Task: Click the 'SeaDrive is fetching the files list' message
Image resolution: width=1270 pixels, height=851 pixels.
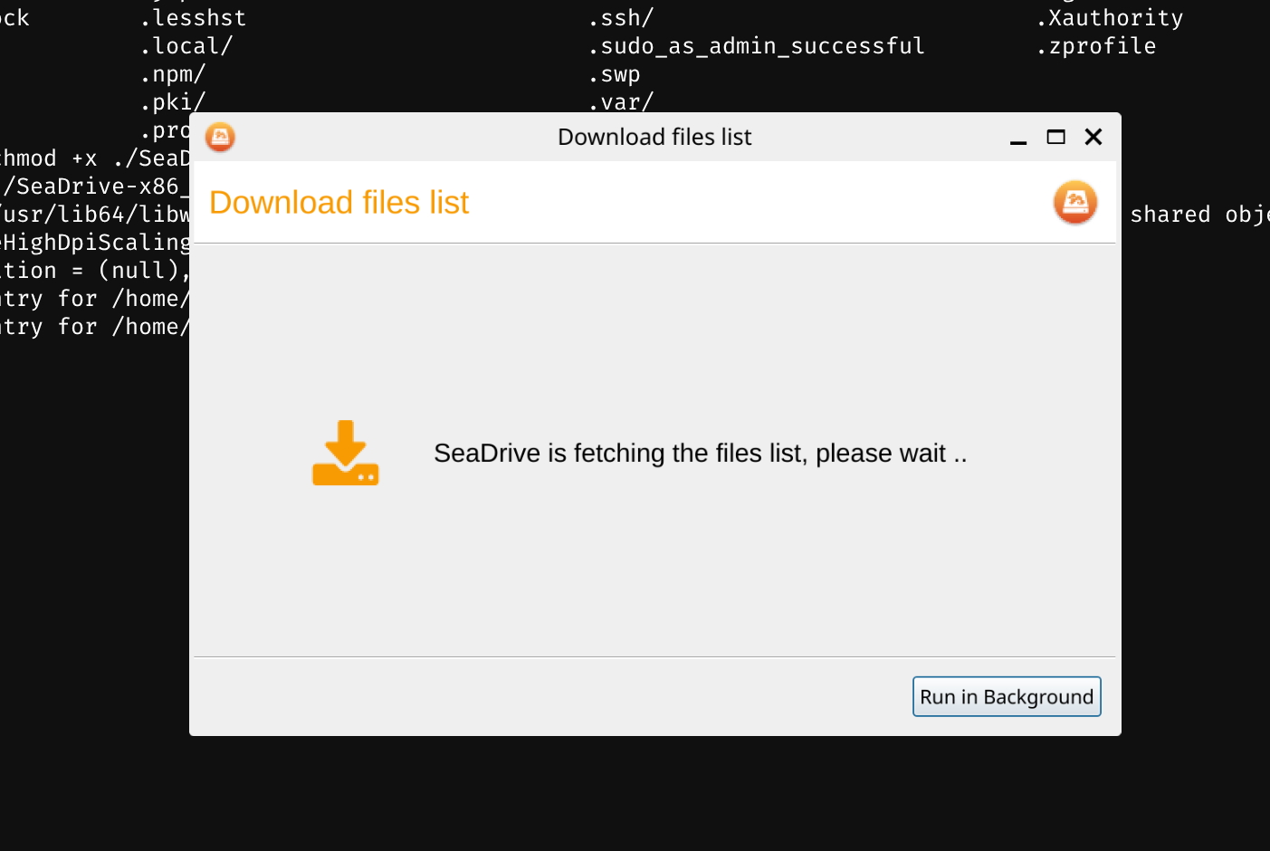Action: pyautogui.click(x=700, y=453)
